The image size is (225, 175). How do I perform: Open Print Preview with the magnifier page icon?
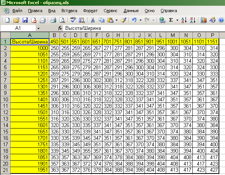tap(62, 20)
